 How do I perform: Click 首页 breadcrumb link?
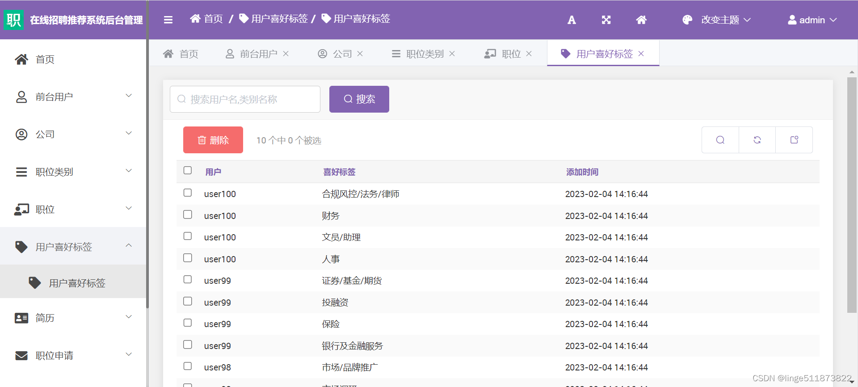[214, 19]
